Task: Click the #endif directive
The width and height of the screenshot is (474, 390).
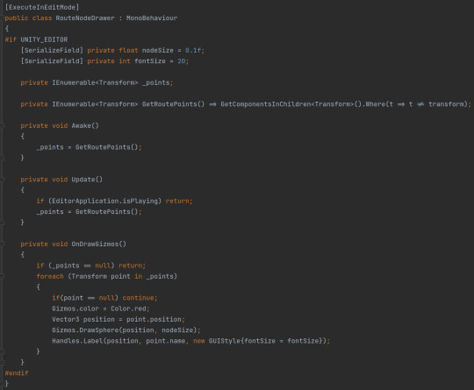Action: click(x=17, y=373)
